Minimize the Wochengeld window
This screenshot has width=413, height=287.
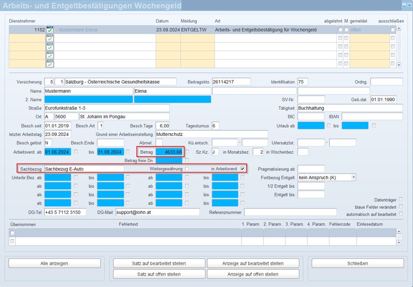coord(404,5)
